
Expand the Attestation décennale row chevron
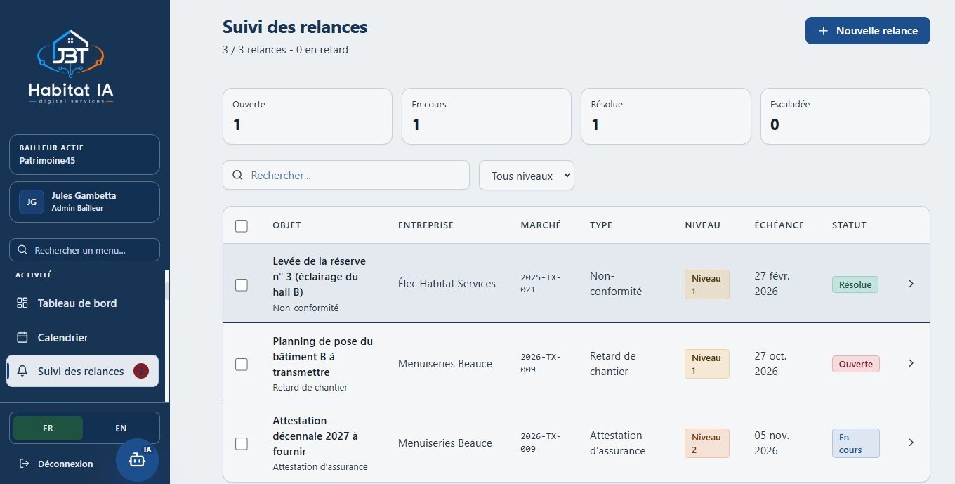click(911, 443)
